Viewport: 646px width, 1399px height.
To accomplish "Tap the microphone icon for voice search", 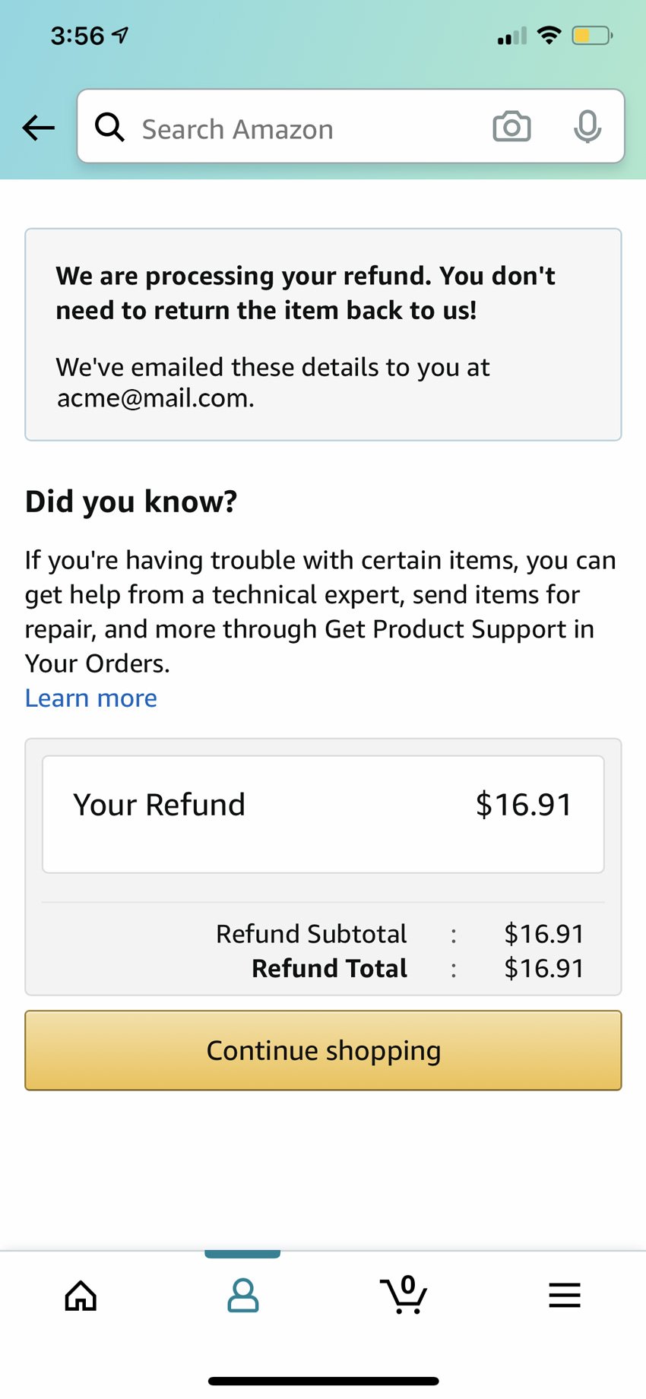I will (x=588, y=127).
